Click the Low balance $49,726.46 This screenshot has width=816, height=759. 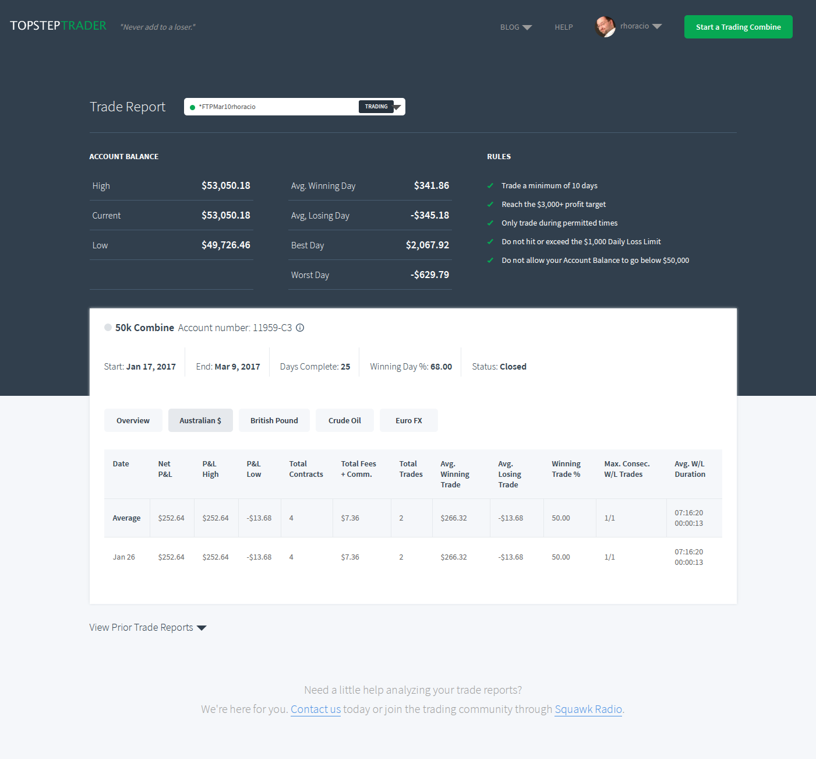point(226,245)
